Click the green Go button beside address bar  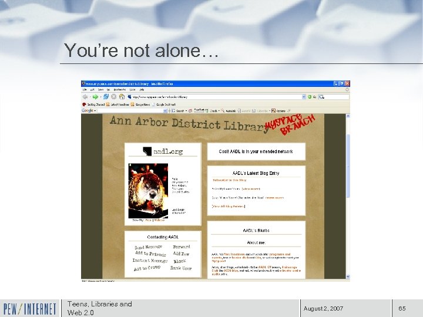(310, 97)
